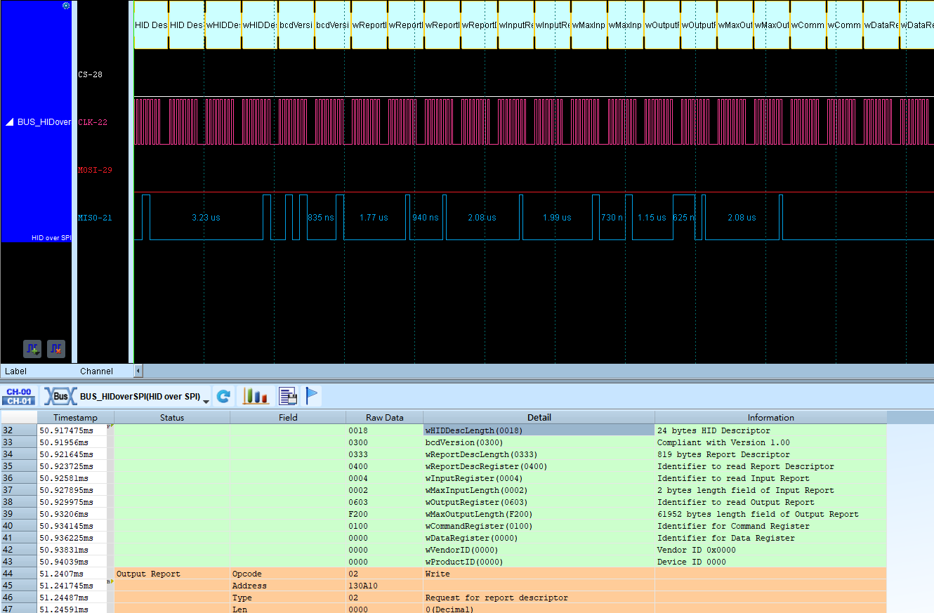The width and height of the screenshot is (934, 613).
Task: Click 'Compliant with Version 1.00' information cell
Action: tap(771, 442)
